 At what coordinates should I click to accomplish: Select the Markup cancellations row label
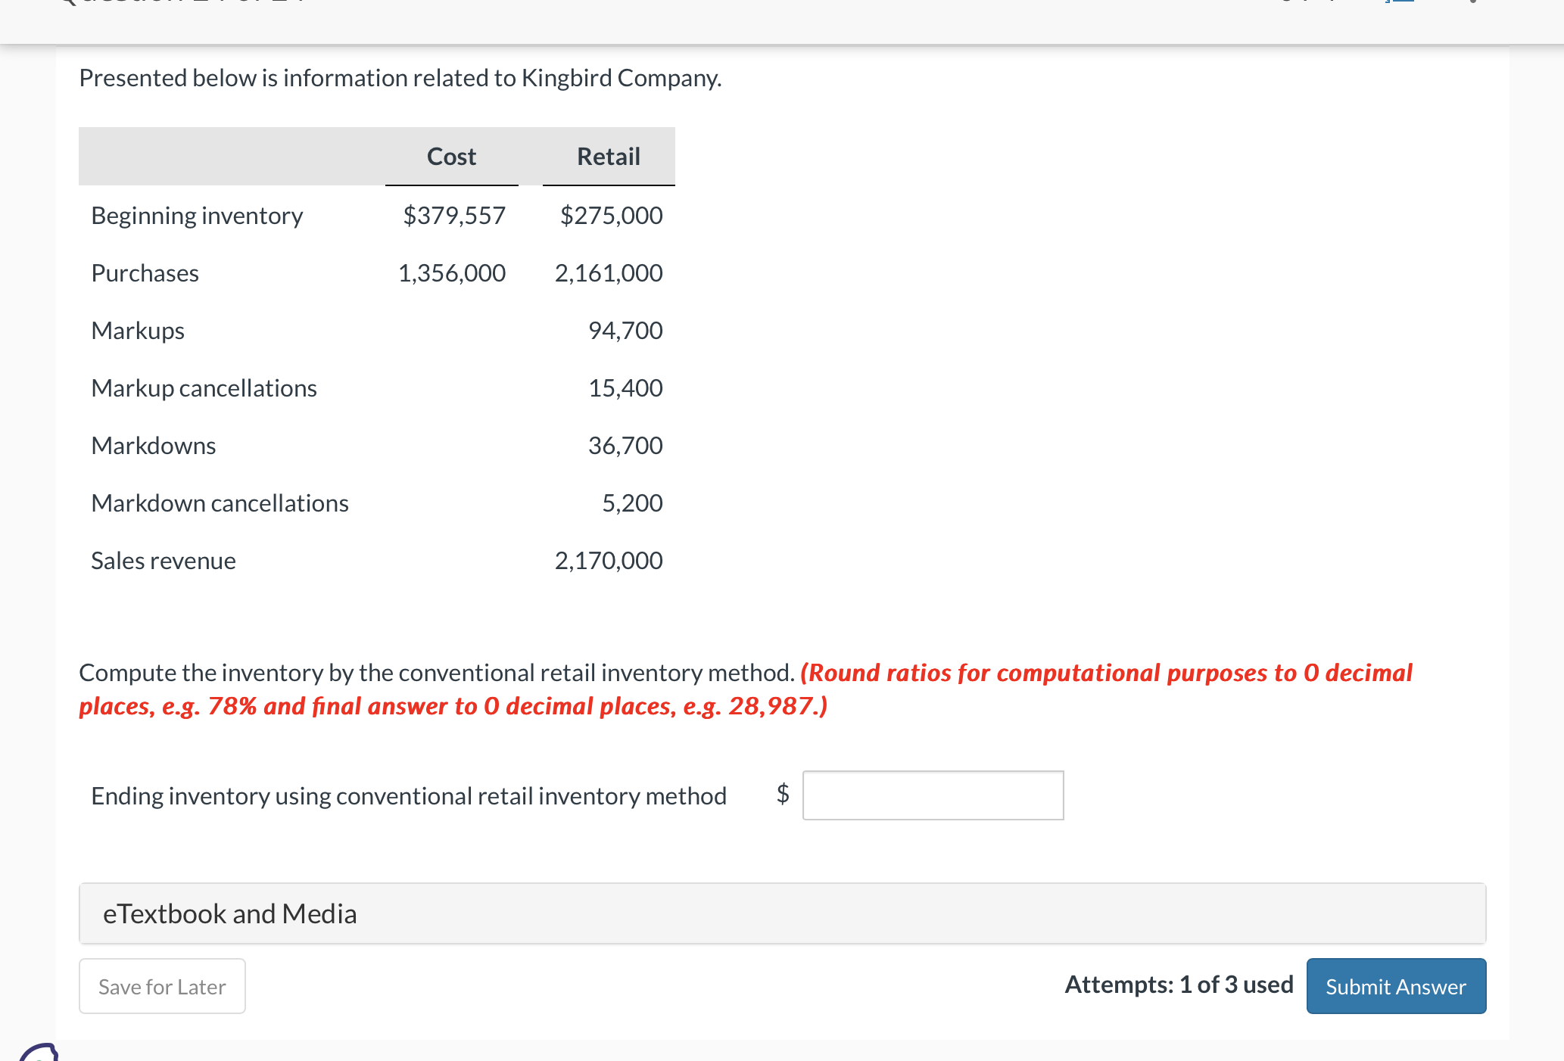204,388
